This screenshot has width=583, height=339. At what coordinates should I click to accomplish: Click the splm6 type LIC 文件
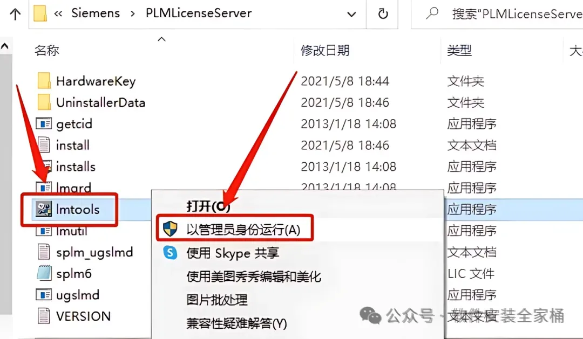(471, 274)
